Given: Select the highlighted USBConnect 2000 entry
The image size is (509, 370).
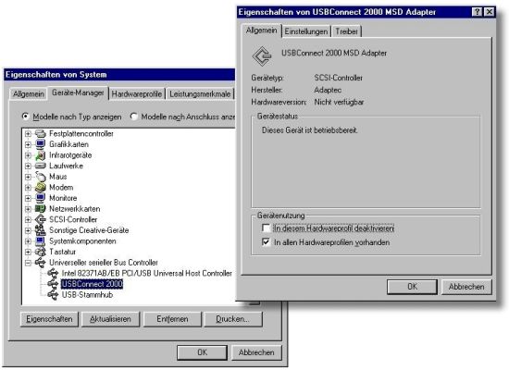Looking at the screenshot, I should (93, 284).
